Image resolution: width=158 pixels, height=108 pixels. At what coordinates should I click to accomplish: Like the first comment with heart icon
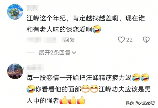pyautogui.click(x=121, y=40)
